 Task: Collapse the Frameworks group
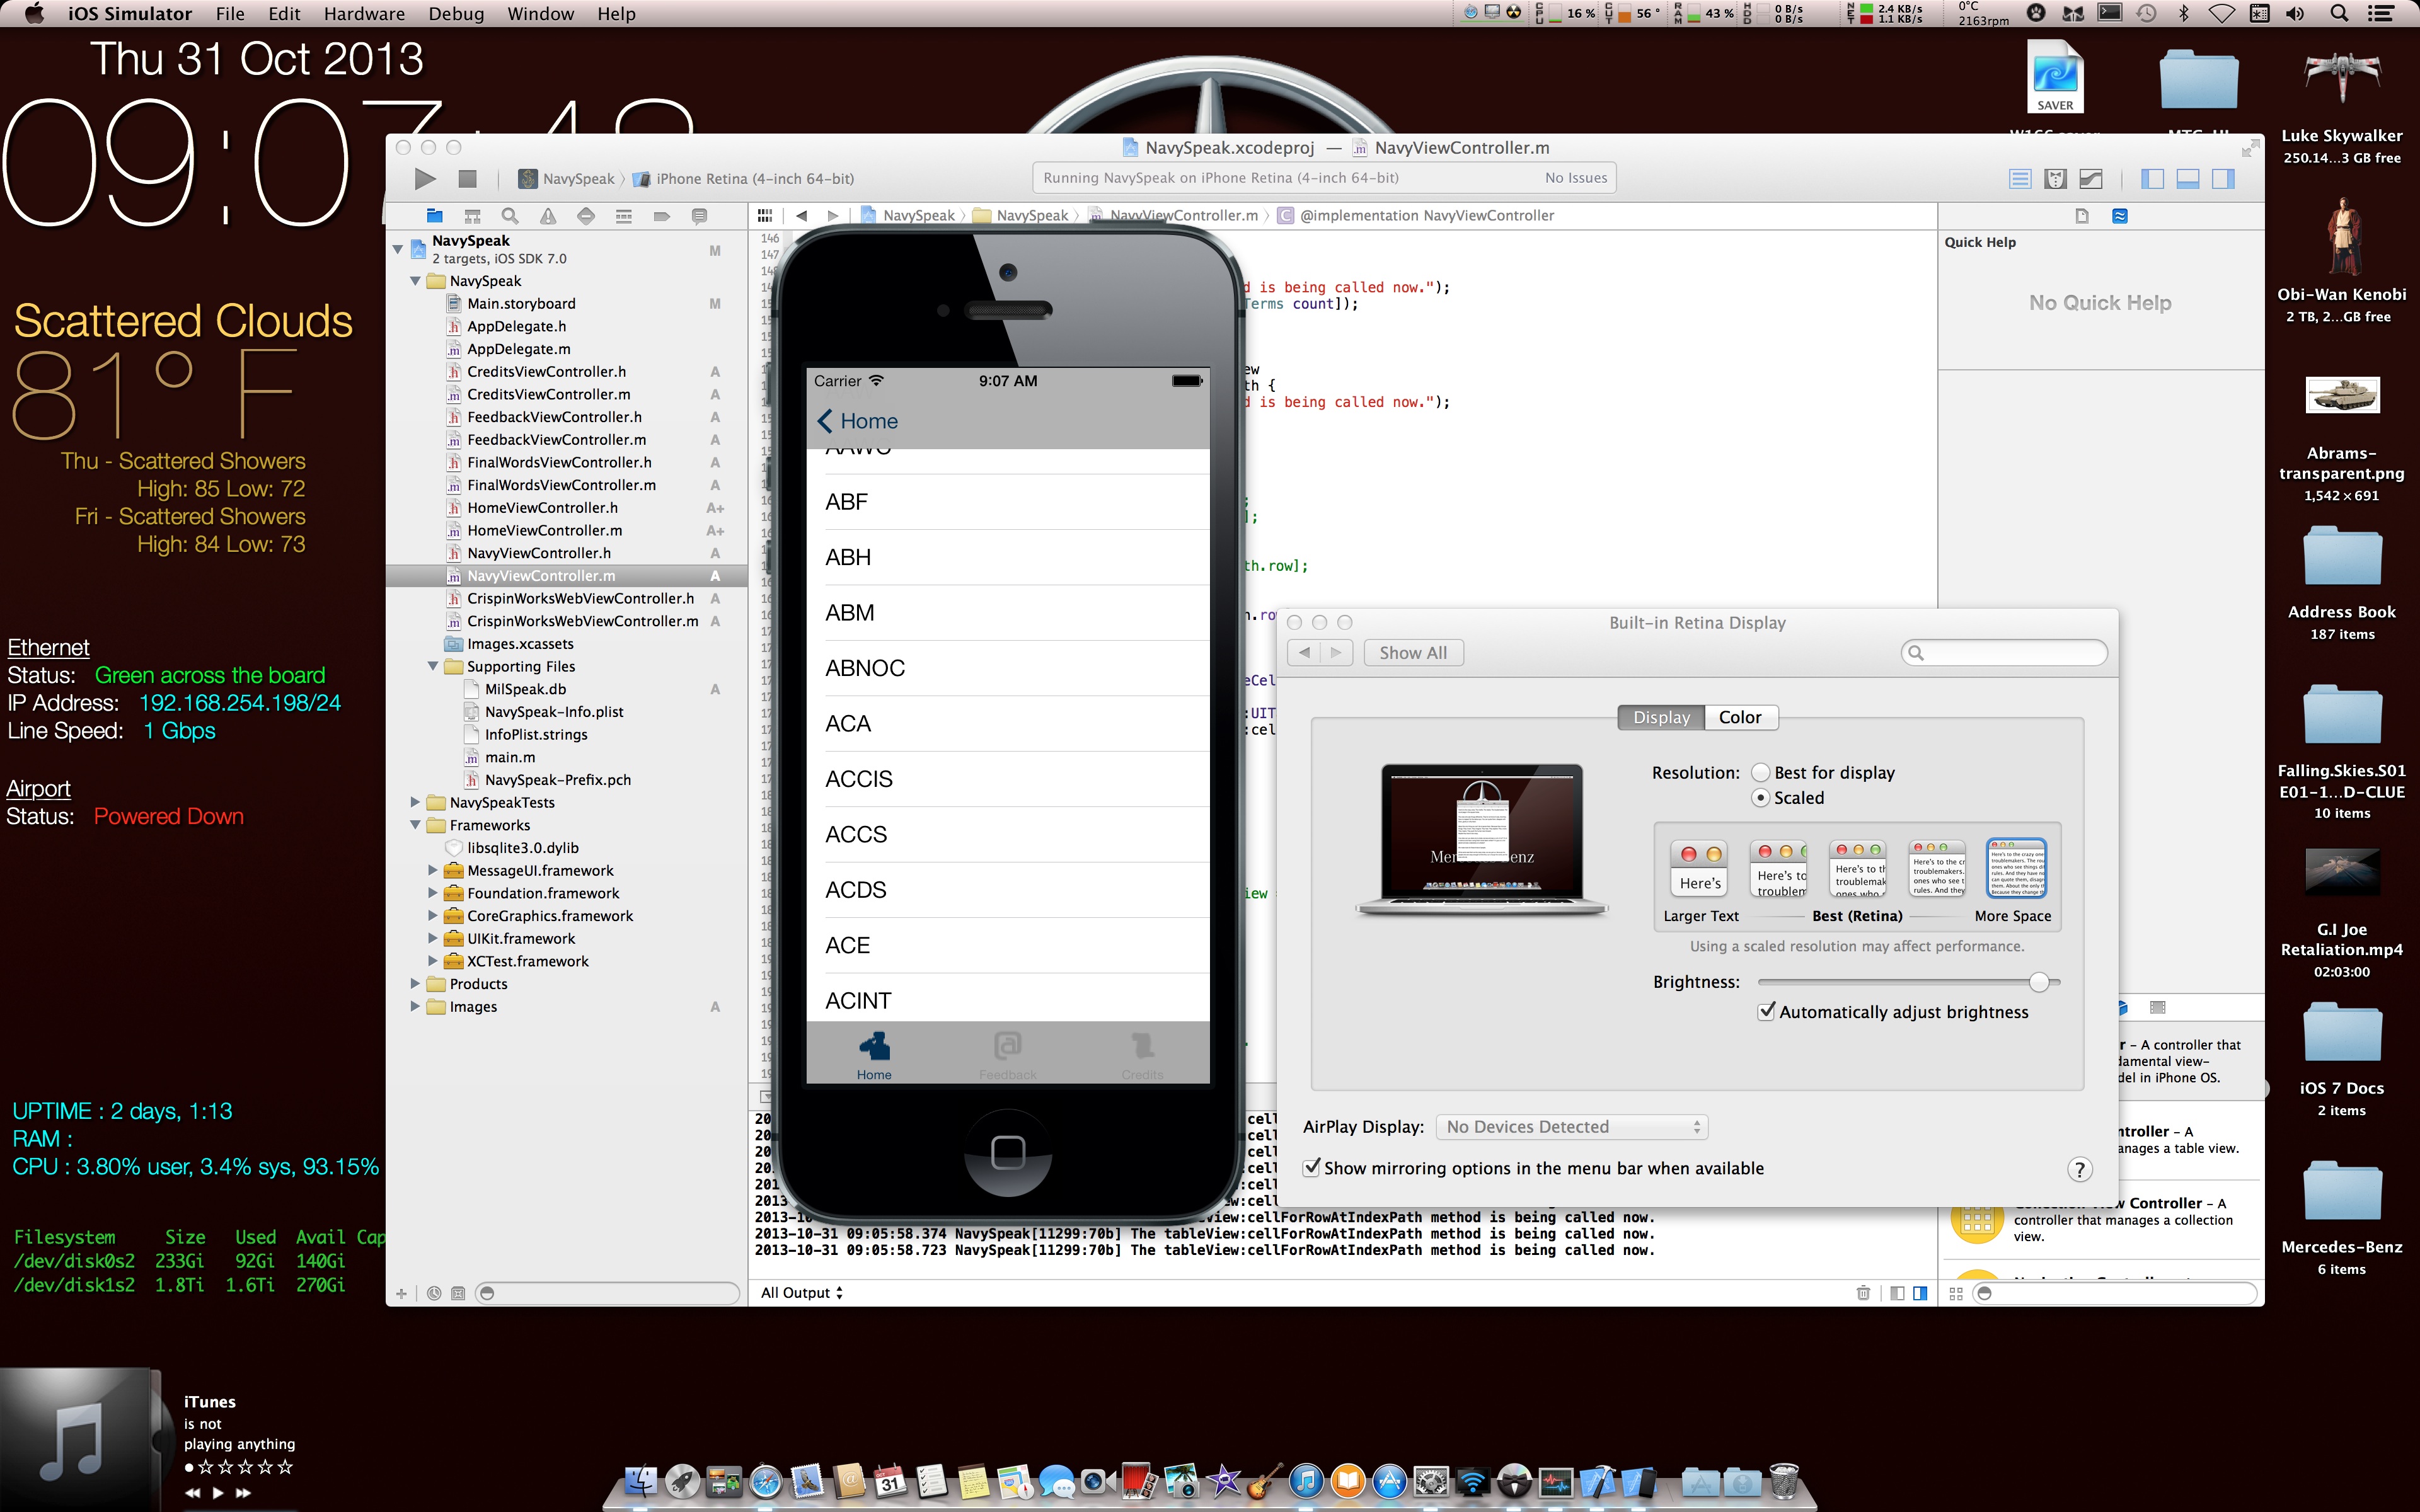click(x=415, y=825)
